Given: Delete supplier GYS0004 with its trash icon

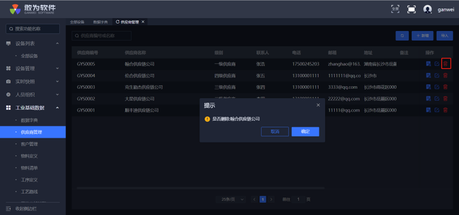Looking at the screenshot, I should tap(445, 76).
